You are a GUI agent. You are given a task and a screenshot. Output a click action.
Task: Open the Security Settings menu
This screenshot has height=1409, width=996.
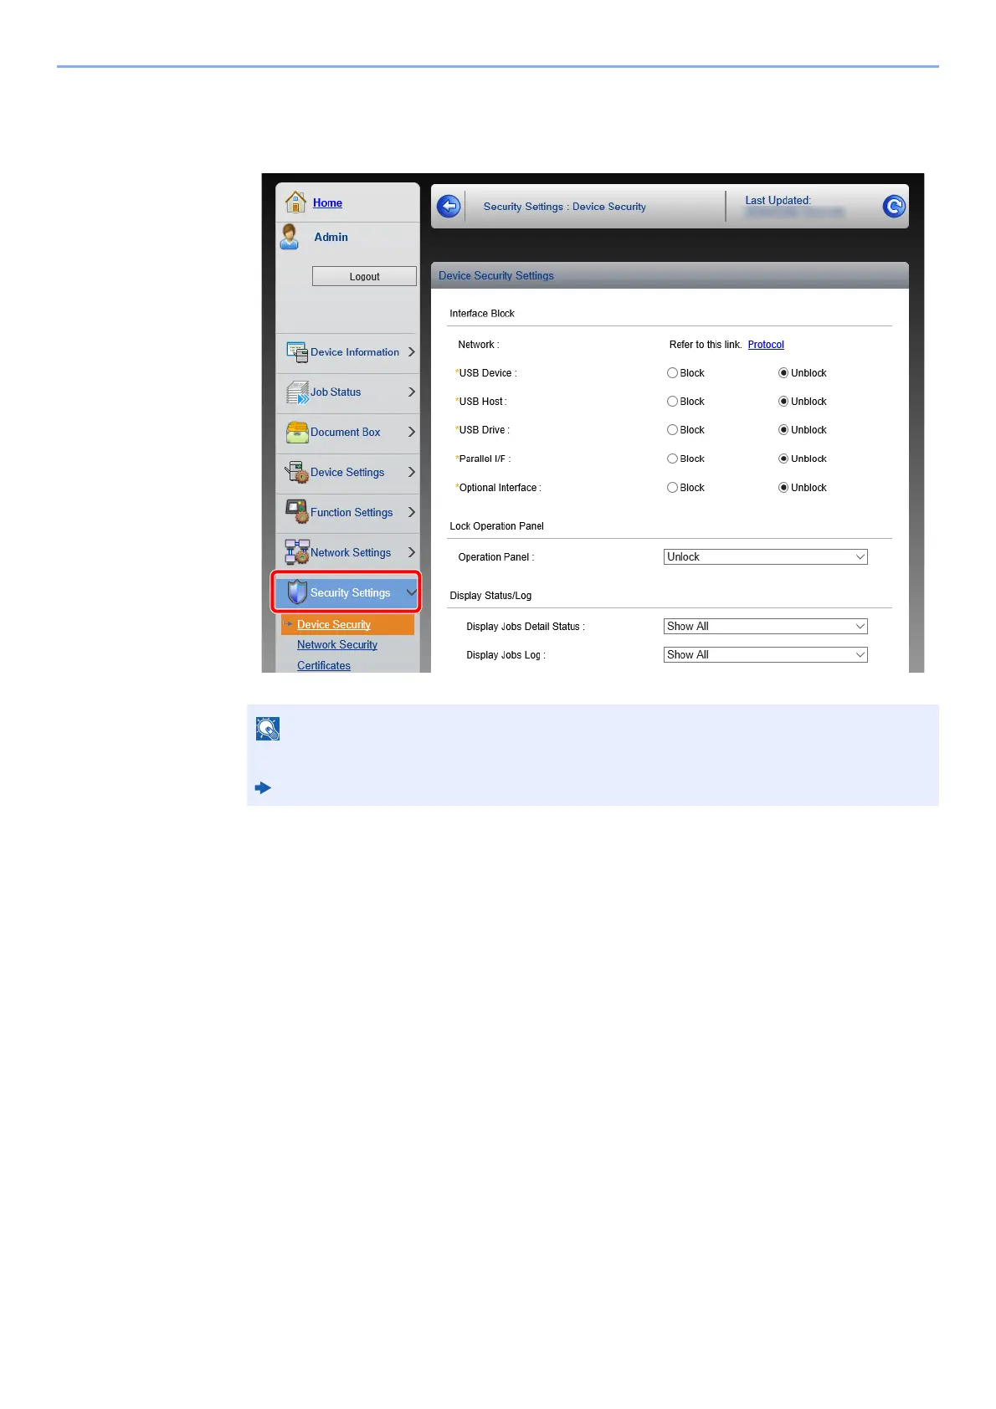(x=347, y=592)
